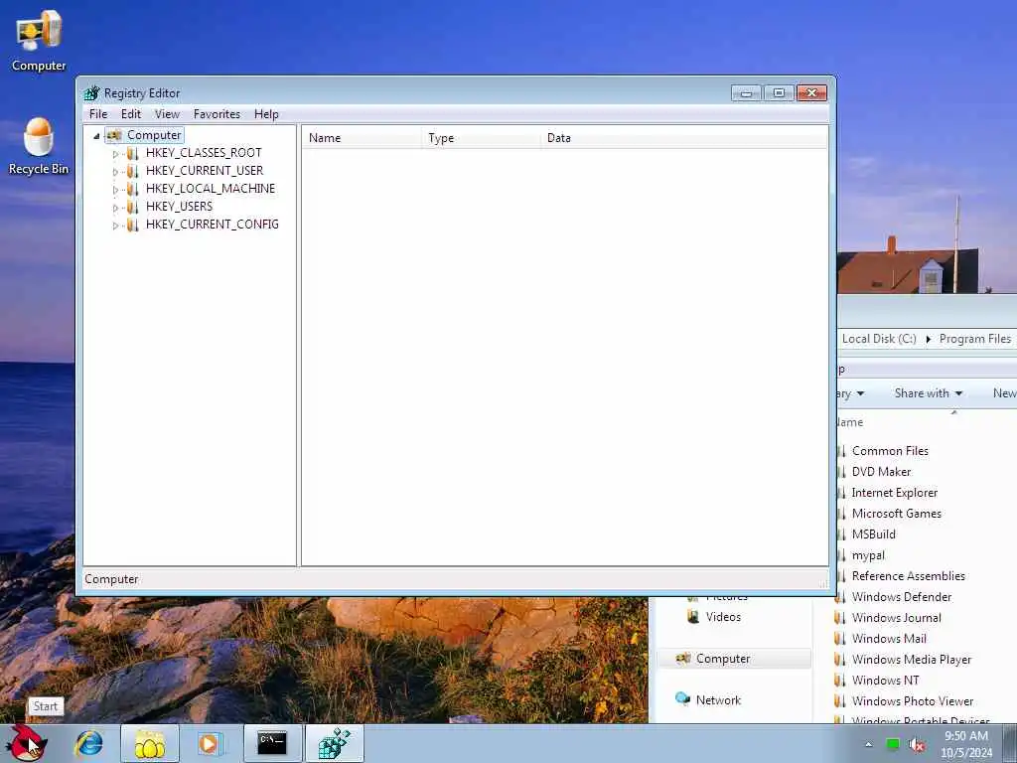
Task: Open Share with dropdown in Explorer window
Action: point(929,393)
